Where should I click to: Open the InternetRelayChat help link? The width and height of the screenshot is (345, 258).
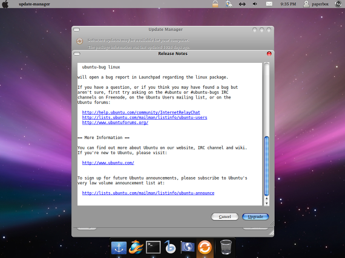coord(141,112)
